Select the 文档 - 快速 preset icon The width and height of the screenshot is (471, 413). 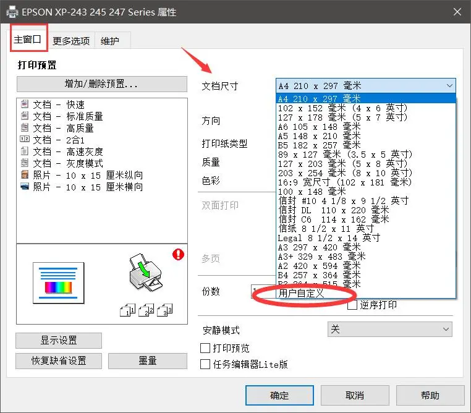[25, 104]
